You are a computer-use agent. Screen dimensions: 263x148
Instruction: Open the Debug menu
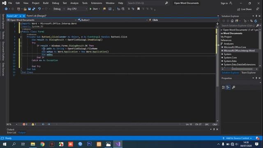click(x=55, y=3)
